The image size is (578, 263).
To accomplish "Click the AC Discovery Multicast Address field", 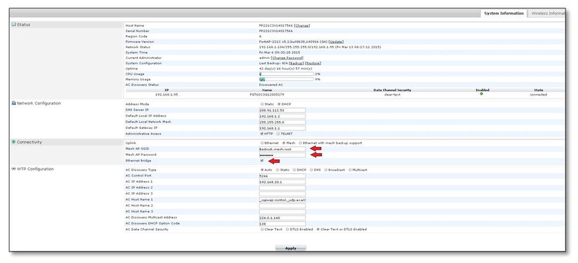I will tap(282, 218).
